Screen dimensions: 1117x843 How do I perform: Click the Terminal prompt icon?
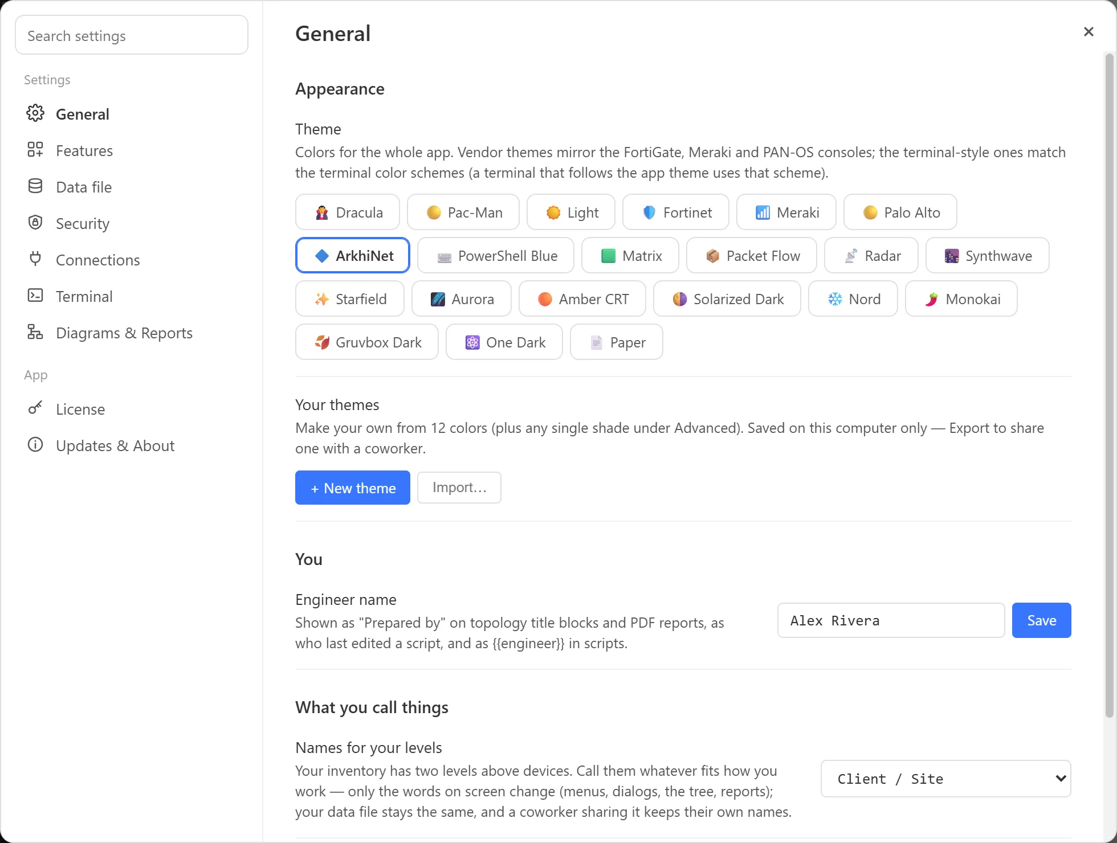35,296
